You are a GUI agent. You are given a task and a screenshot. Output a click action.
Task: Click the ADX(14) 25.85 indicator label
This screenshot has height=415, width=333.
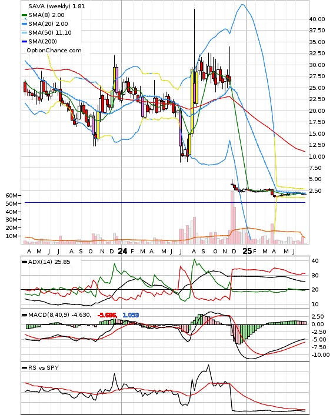click(49, 262)
